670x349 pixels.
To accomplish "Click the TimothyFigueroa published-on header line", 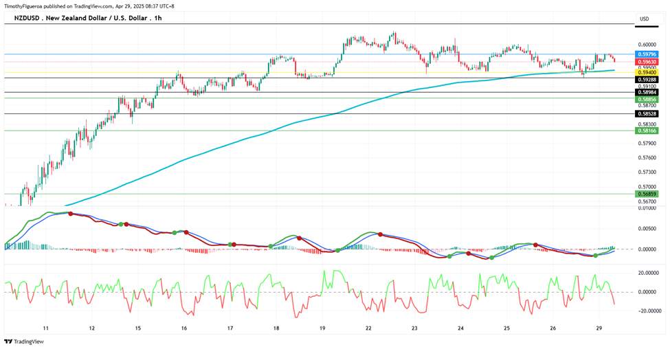I will tap(89, 6).
